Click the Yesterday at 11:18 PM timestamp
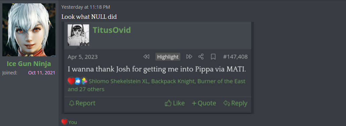The image size is (346, 126). coord(86,7)
